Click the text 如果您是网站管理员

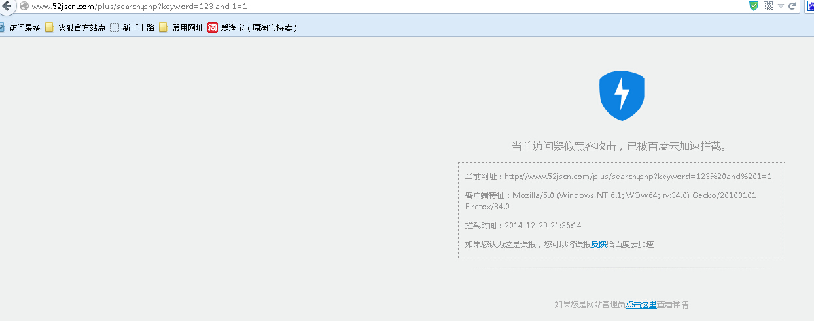[590, 305]
